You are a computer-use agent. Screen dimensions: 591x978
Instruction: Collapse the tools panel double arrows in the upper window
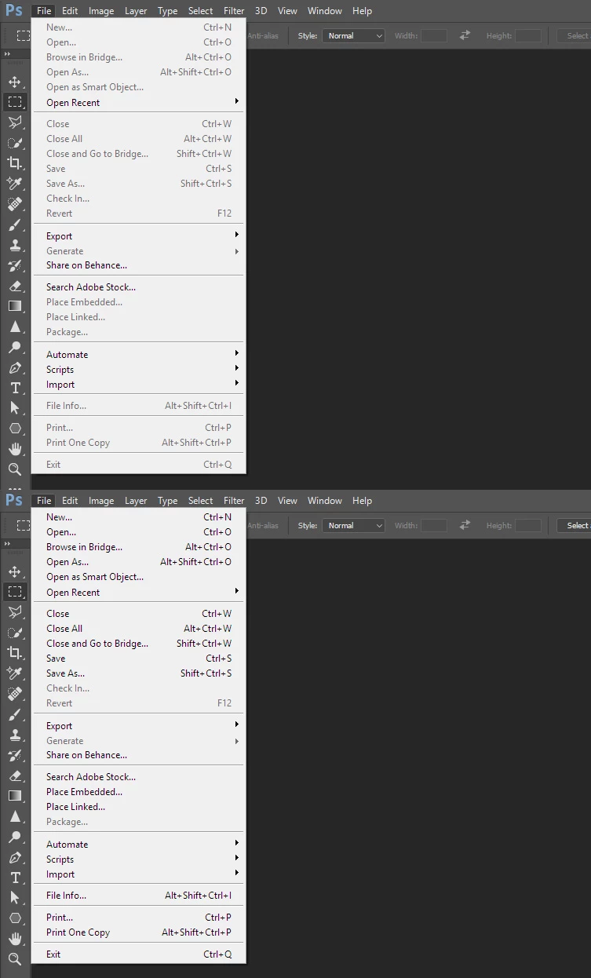coord(8,54)
